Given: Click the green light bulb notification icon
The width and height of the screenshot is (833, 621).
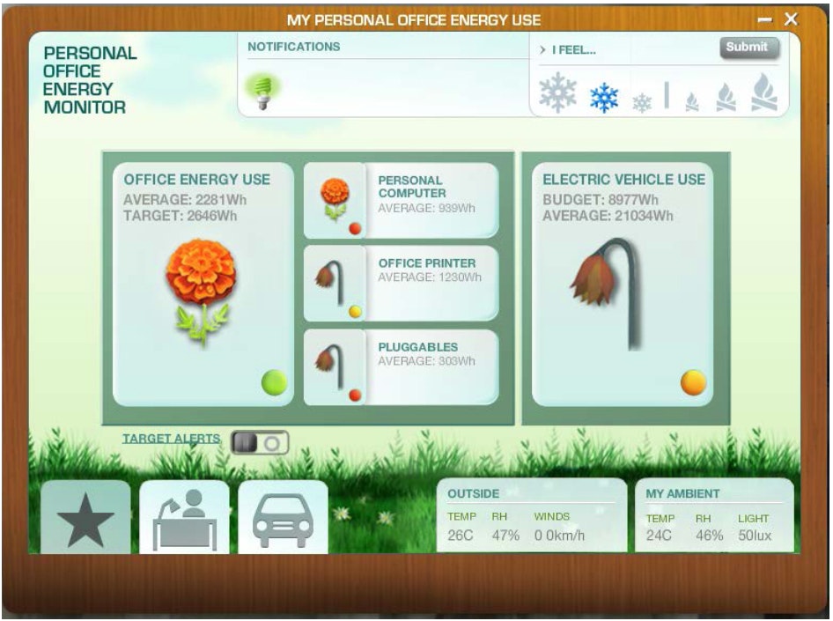Looking at the screenshot, I should (x=262, y=91).
